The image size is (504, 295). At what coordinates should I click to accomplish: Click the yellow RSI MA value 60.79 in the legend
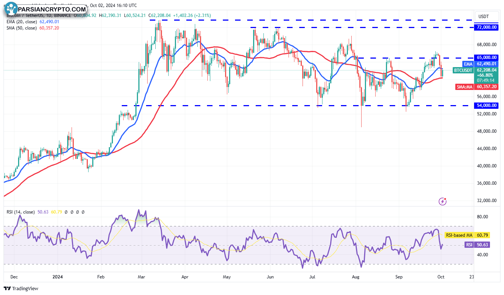click(56, 212)
